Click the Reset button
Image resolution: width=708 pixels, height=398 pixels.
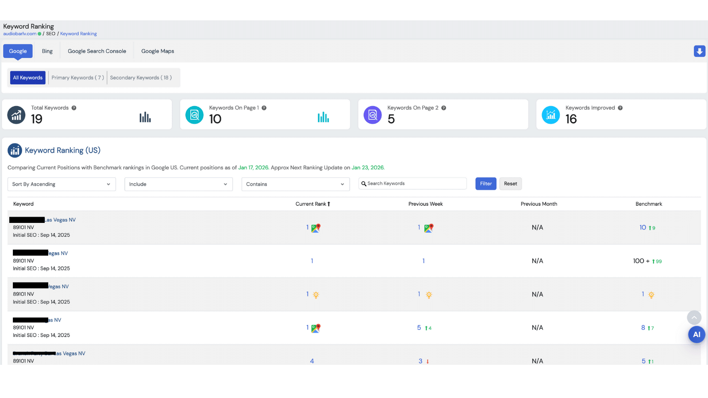coord(511,184)
